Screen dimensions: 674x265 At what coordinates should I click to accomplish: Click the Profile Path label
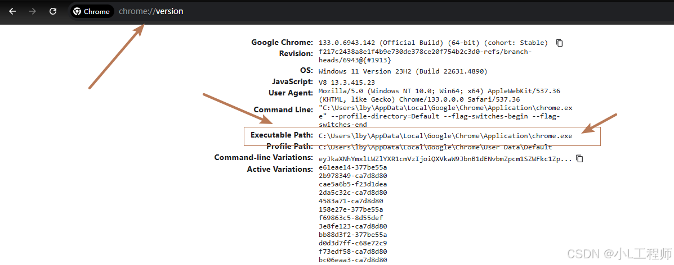[x=290, y=146]
